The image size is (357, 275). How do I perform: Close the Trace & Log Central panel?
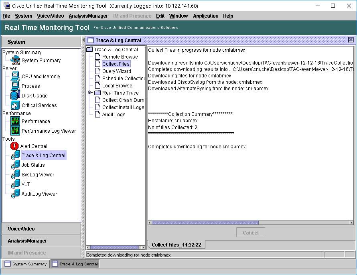(x=351, y=40)
